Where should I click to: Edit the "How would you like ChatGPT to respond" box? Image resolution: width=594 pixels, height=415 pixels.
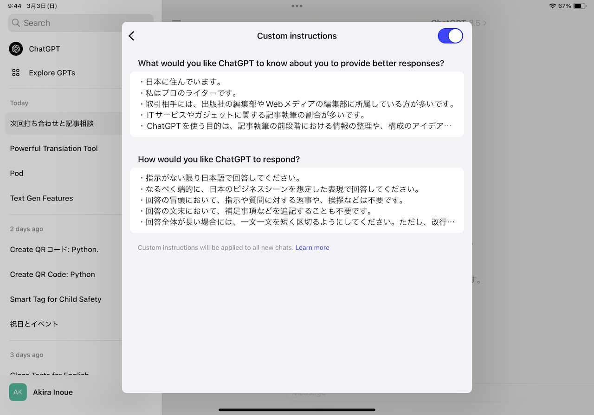click(x=297, y=200)
